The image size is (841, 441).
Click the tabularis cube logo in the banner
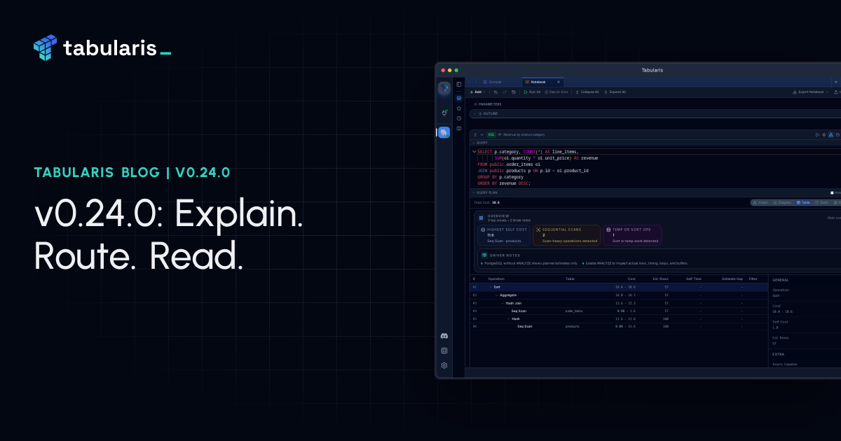[45, 48]
